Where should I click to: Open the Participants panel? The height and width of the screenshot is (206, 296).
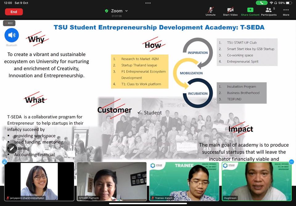269,11
